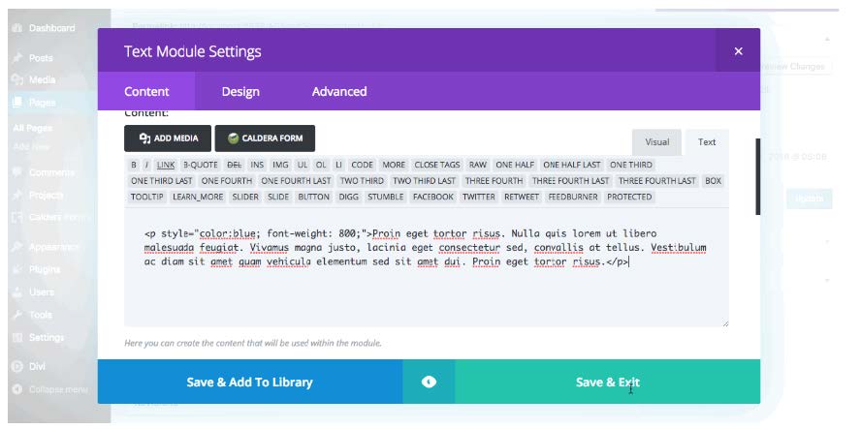This screenshot has width=861, height=429.
Task: Click the DIGG shortcode button
Action: 348,197
